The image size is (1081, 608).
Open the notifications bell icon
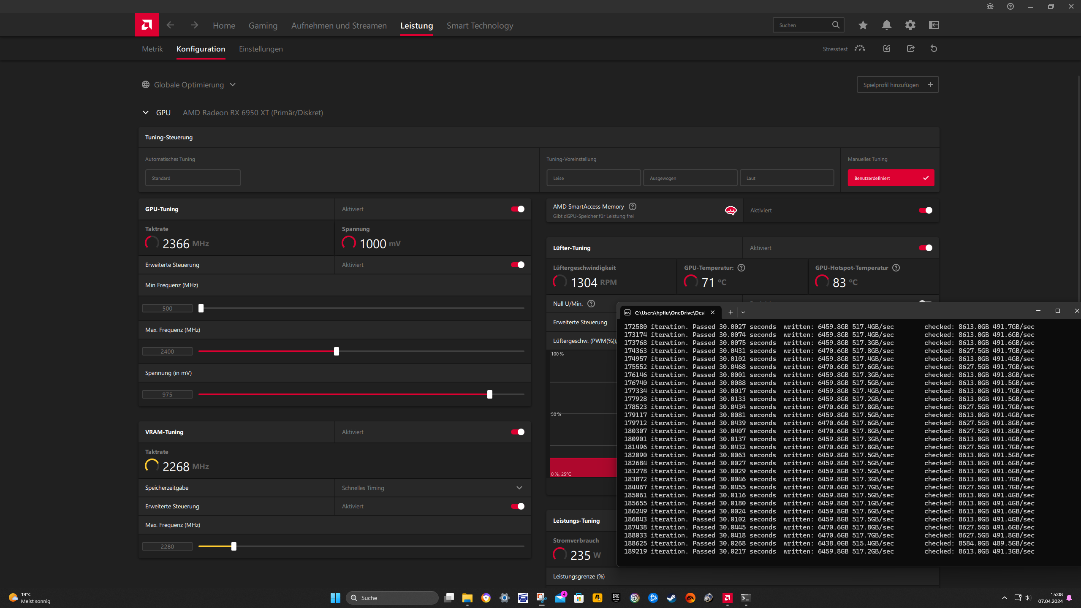pos(886,25)
